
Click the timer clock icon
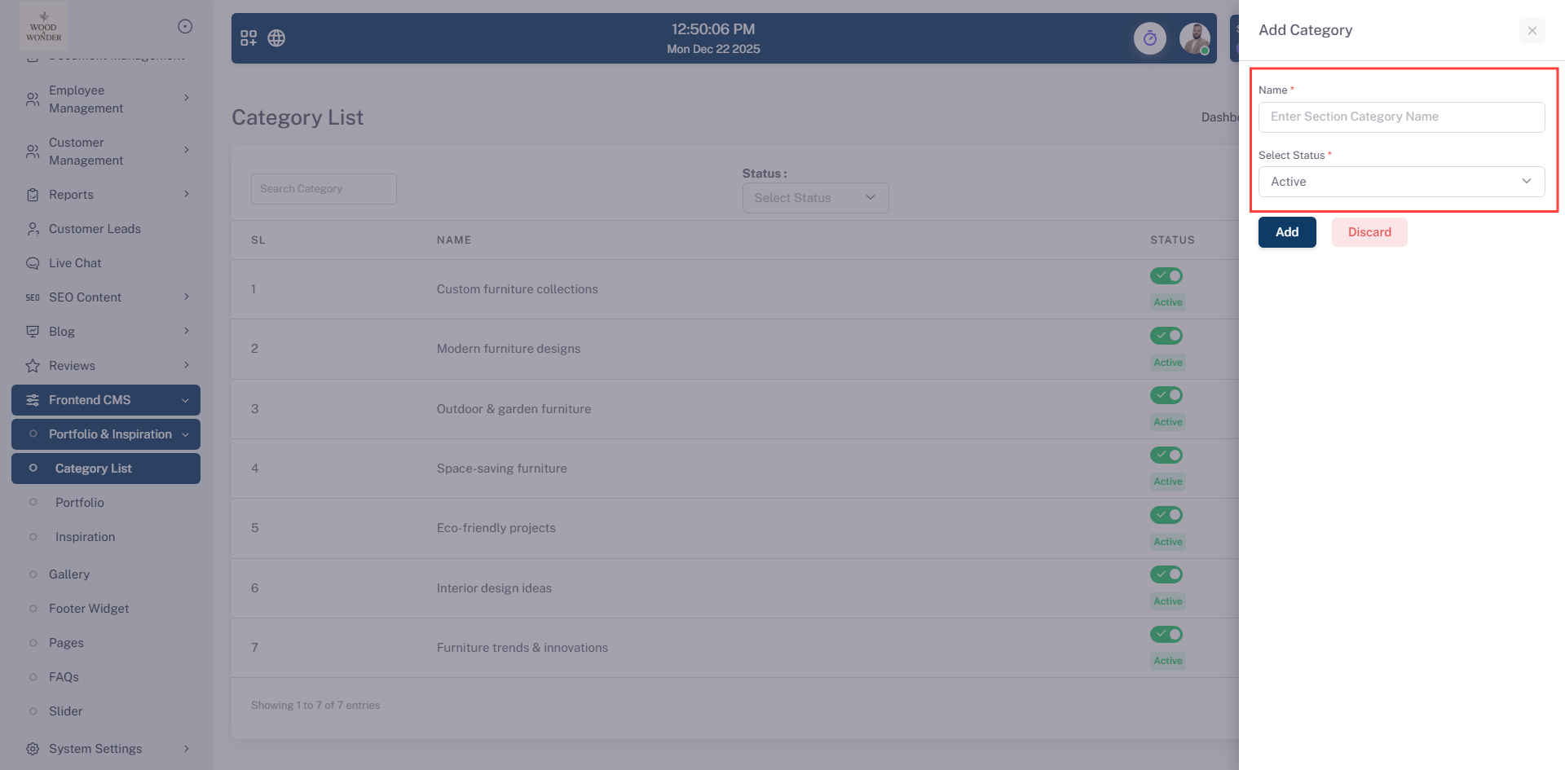click(x=1149, y=38)
